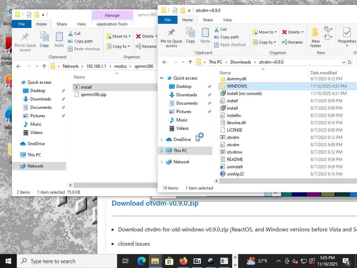Click Copy path in otvdm-v0.9.0 ribbon
357x268 pixels.
coord(226,37)
